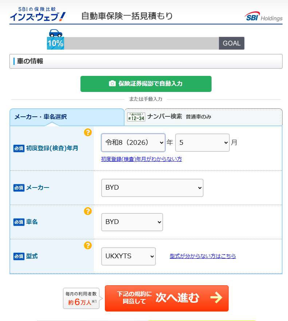Expand the 車名 dropdown showing BYD

[x=132, y=222]
